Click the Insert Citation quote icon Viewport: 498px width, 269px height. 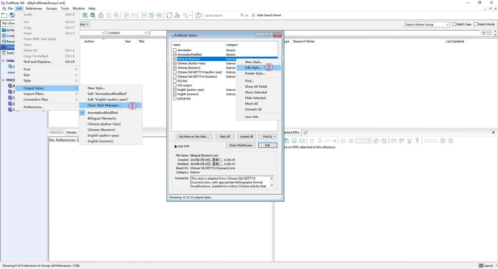[144, 15]
